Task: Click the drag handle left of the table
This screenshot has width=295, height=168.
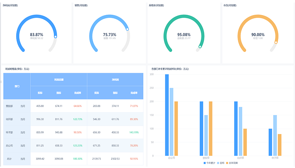Action: point(1,82)
